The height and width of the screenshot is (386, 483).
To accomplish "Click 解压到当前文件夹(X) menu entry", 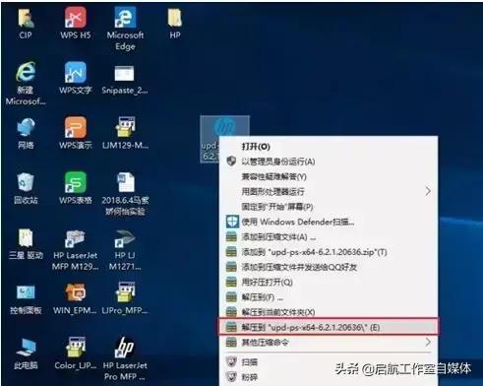I will [x=329, y=312].
